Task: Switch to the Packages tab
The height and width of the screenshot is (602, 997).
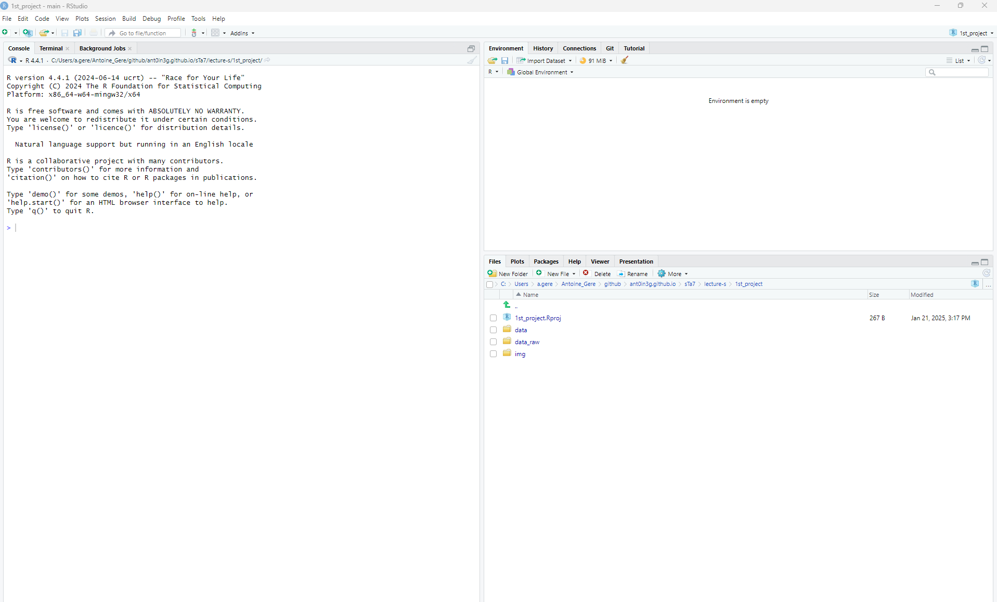Action: 546,261
